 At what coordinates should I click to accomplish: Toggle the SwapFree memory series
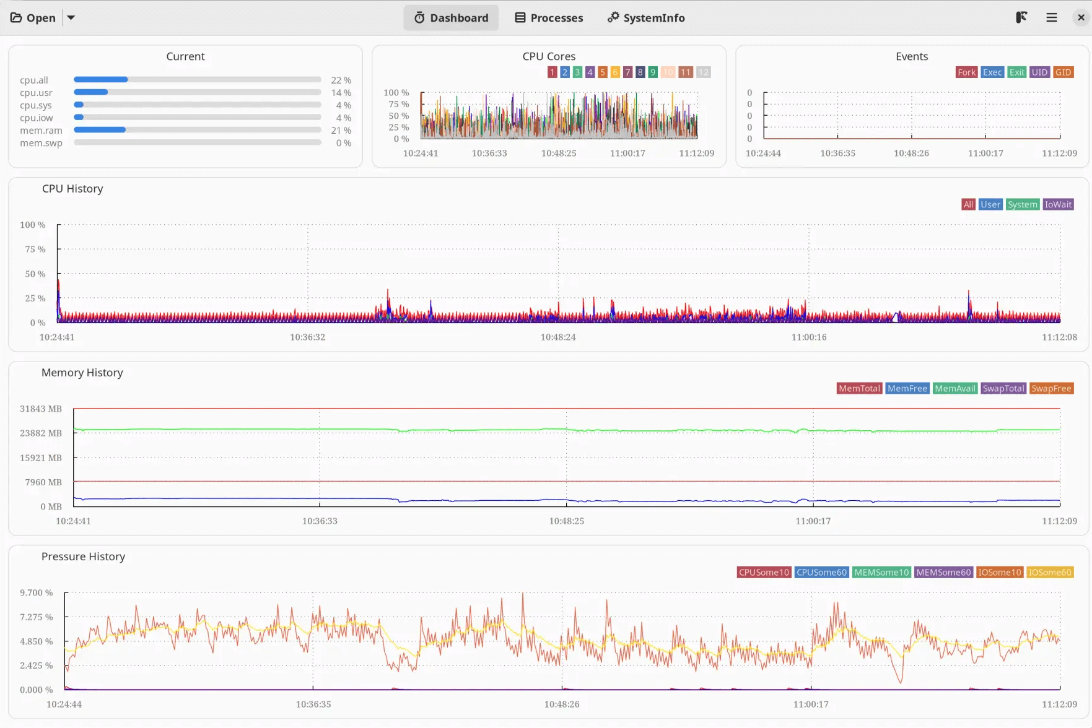click(x=1052, y=389)
